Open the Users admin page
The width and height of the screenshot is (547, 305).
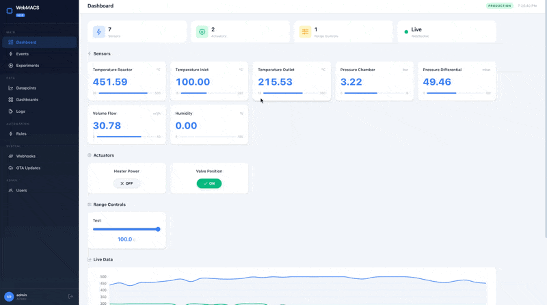click(40, 191)
